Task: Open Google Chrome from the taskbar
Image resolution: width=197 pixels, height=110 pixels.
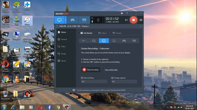Action: click(x=58, y=107)
